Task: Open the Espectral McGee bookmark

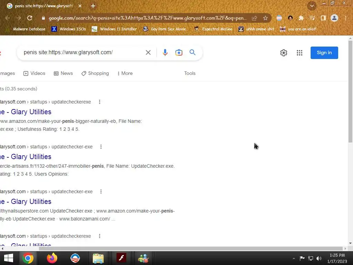Action: (213, 29)
